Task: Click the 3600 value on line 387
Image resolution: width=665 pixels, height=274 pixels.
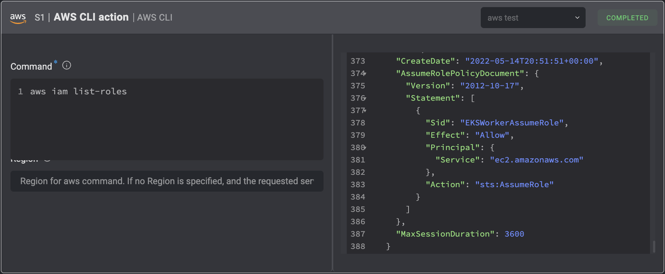Action: pyautogui.click(x=514, y=234)
